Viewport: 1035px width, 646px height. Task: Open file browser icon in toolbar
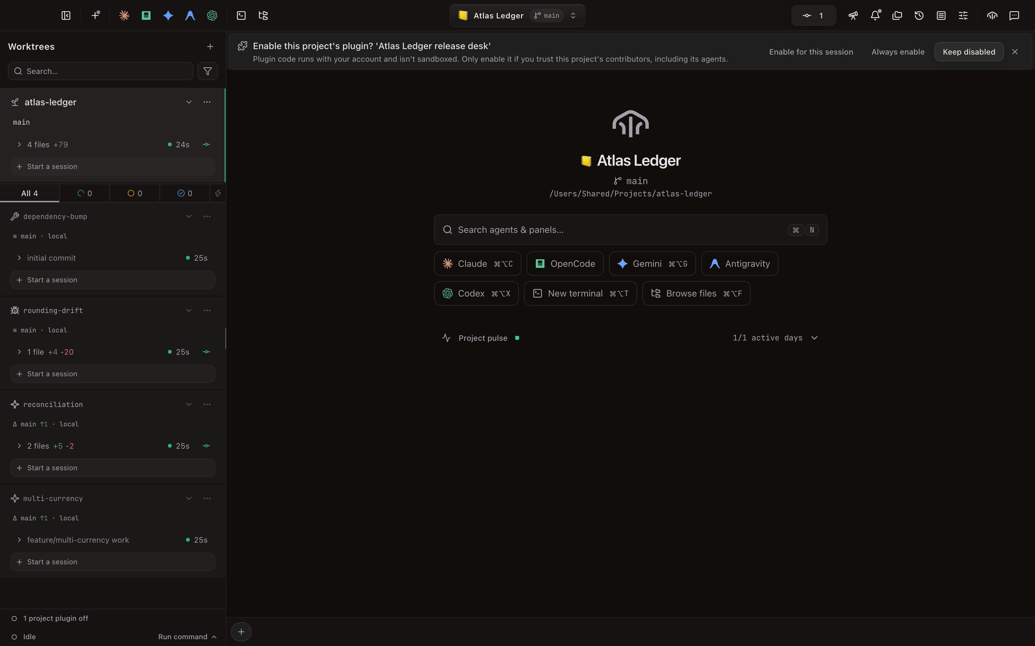263,16
